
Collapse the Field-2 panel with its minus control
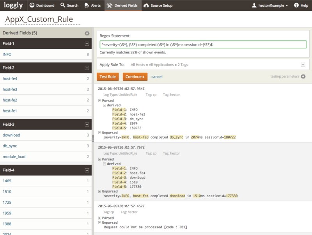(x=88, y=68)
